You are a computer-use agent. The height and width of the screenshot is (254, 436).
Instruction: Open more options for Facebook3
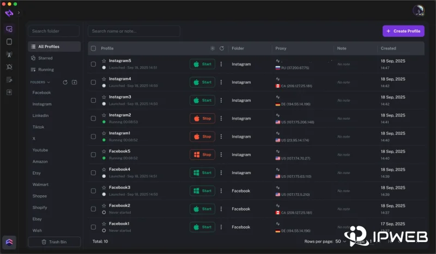[x=221, y=191]
